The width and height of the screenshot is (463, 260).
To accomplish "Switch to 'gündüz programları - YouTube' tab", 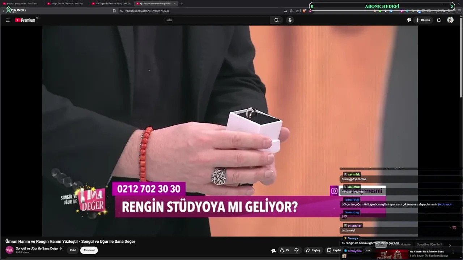I will 22,4.
